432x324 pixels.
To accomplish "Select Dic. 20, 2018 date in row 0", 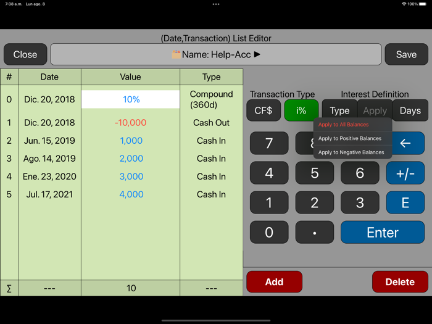I will pos(49,99).
